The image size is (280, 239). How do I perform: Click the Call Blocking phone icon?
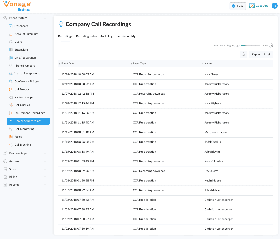pyautogui.click(x=11, y=145)
